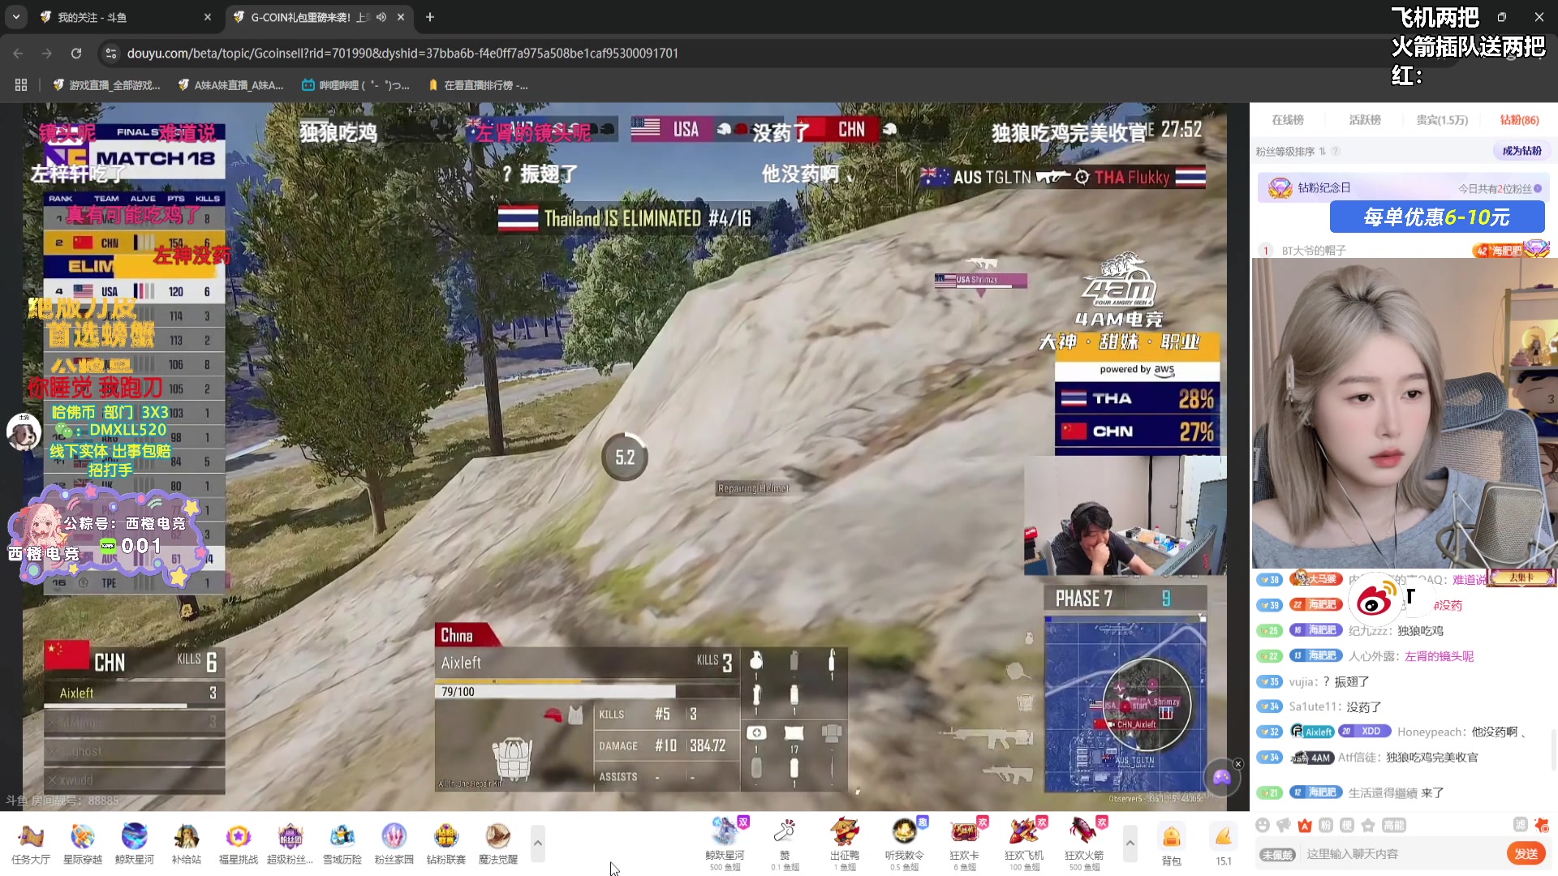
Task: Click the red crown noble icon in chat
Action: (x=1304, y=825)
